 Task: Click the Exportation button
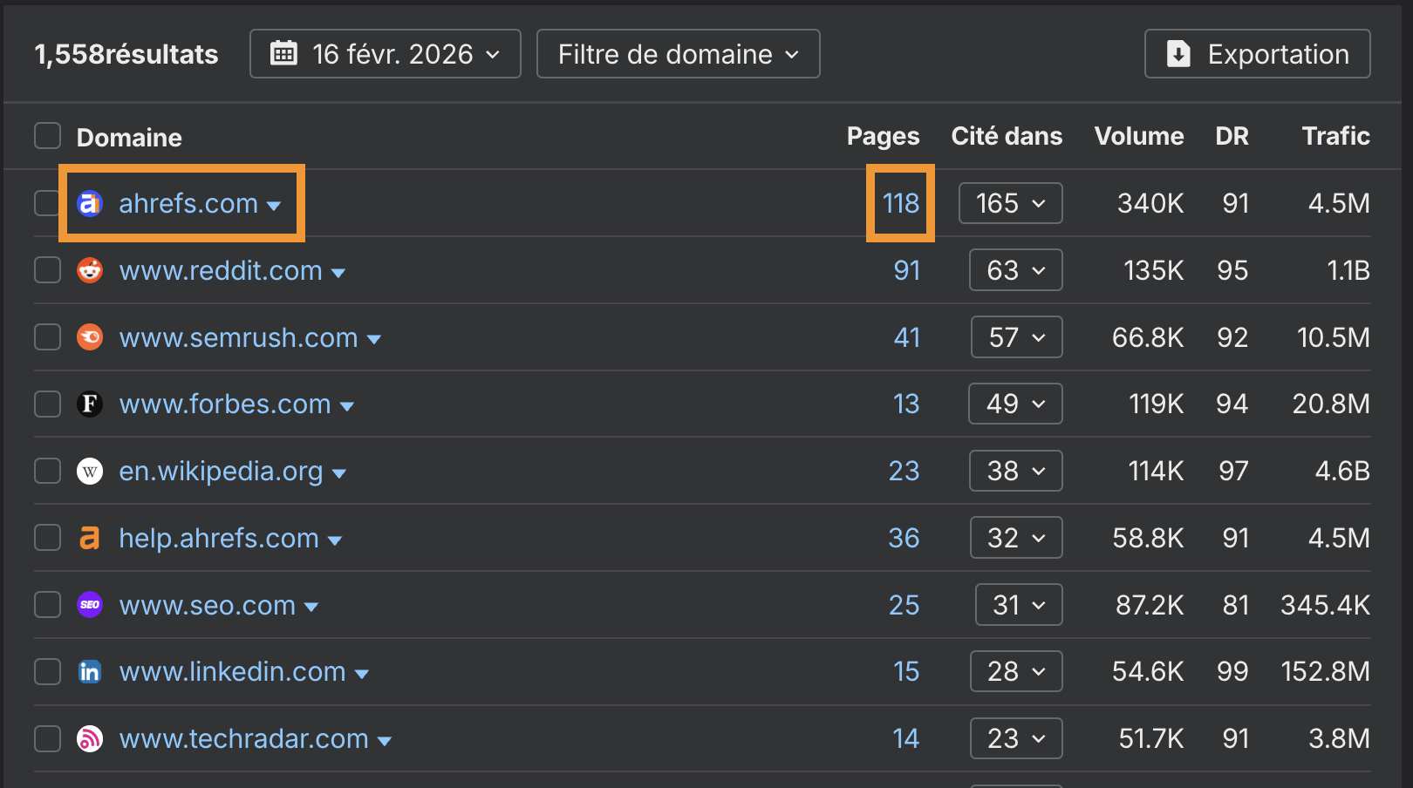1257,54
